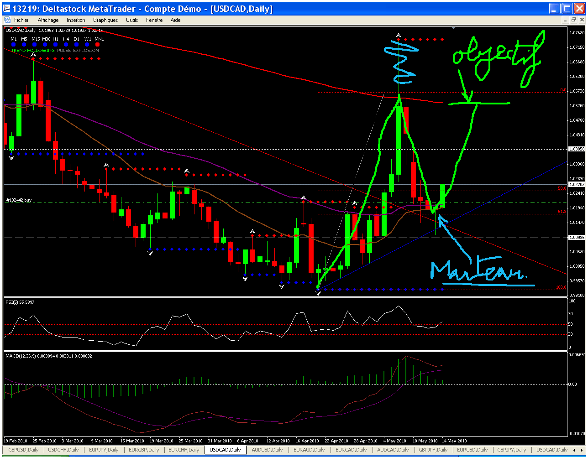Open the Outils menu
588x457 pixels.
[132, 20]
